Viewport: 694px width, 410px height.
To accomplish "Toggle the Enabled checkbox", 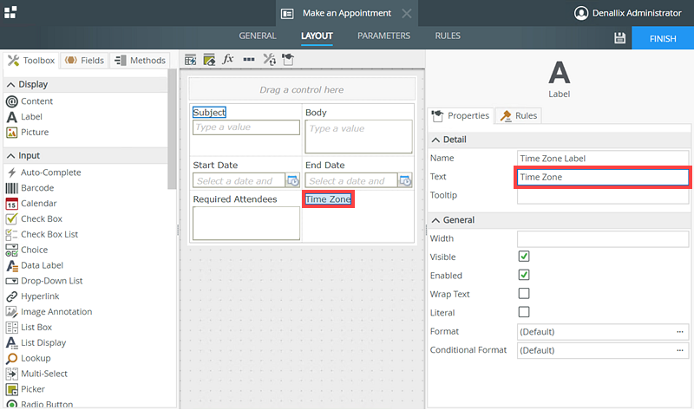I will (524, 275).
